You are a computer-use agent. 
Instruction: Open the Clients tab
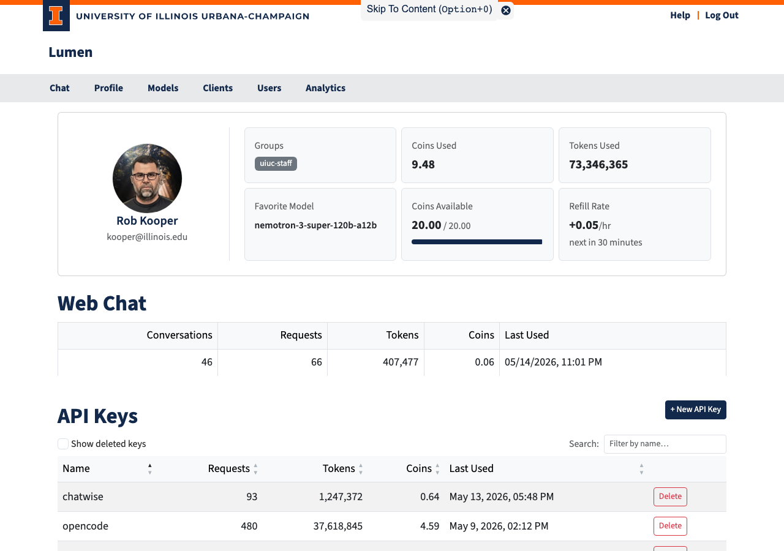click(217, 88)
